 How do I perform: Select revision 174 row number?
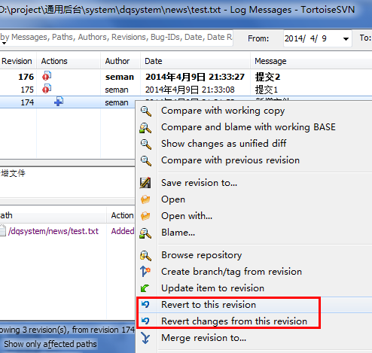pos(27,102)
